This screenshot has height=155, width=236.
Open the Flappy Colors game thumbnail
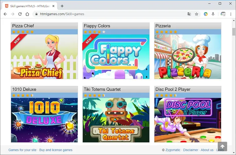[116, 56]
